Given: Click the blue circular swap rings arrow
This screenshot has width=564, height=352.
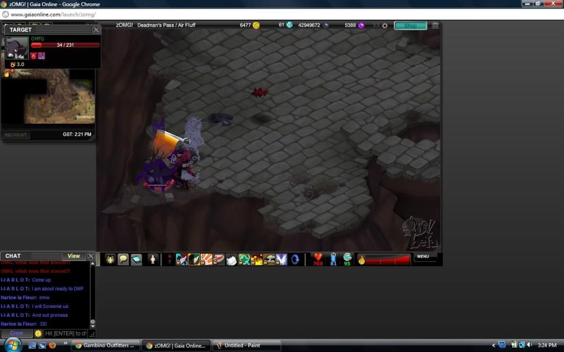Looking at the screenshot, I should (x=295, y=260).
